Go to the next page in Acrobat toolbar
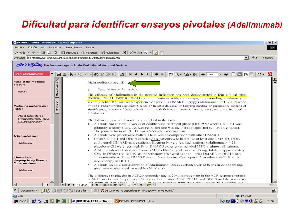Screen dimensions: 292x219 [142, 74]
